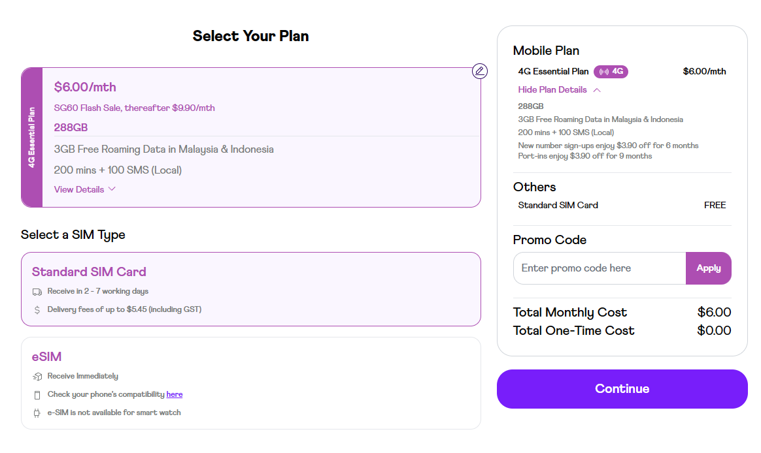Click the eSIM receive immediately box icon
Image resolution: width=761 pixels, height=453 pixels.
tap(37, 377)
